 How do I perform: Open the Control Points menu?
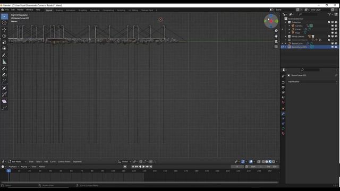coord(64,162)
